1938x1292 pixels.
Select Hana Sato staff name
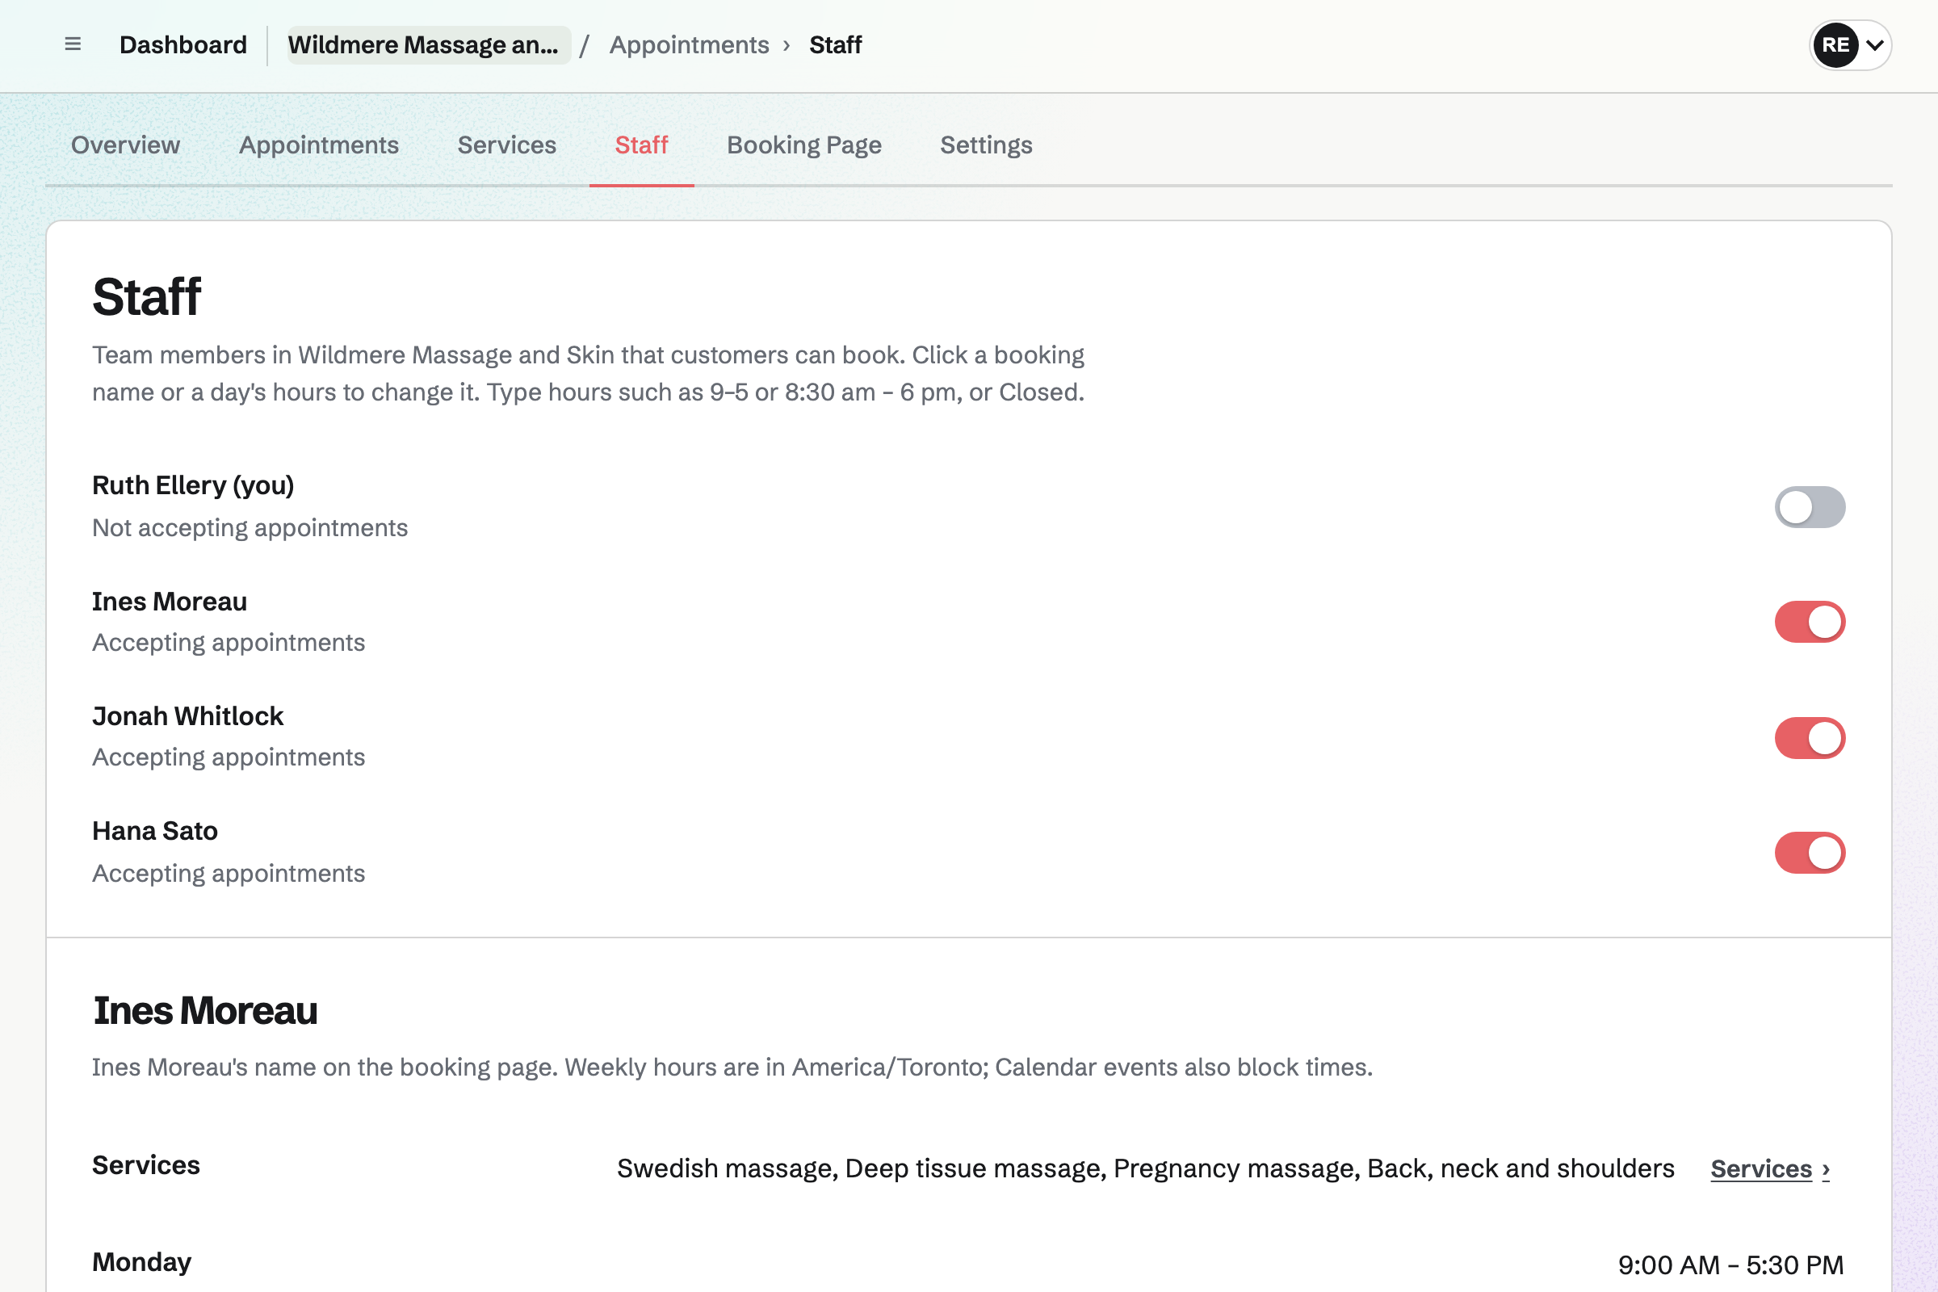[x=155, y=831]
